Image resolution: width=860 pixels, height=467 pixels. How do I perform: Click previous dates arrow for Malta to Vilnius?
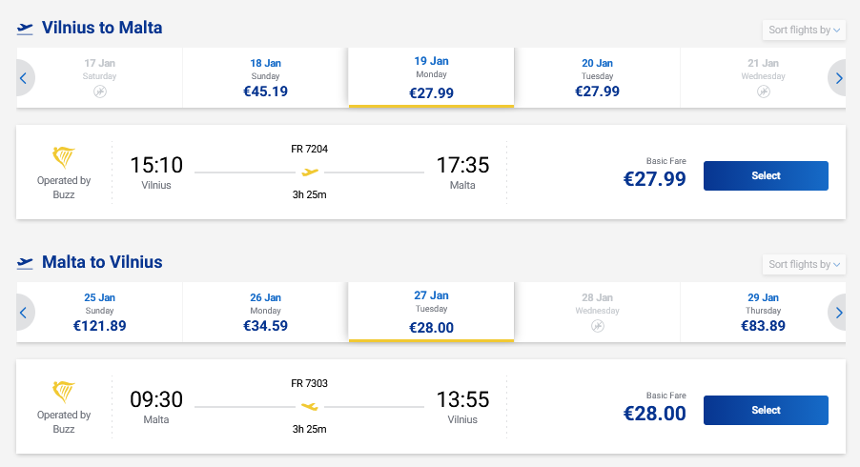pyautogui.click(x=24, y=312)
